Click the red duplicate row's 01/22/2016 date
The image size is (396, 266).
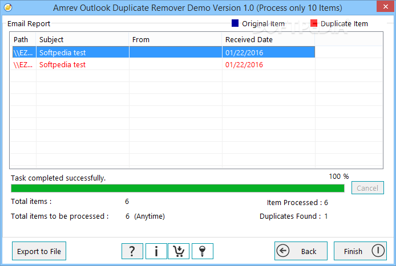coord(244,65)
